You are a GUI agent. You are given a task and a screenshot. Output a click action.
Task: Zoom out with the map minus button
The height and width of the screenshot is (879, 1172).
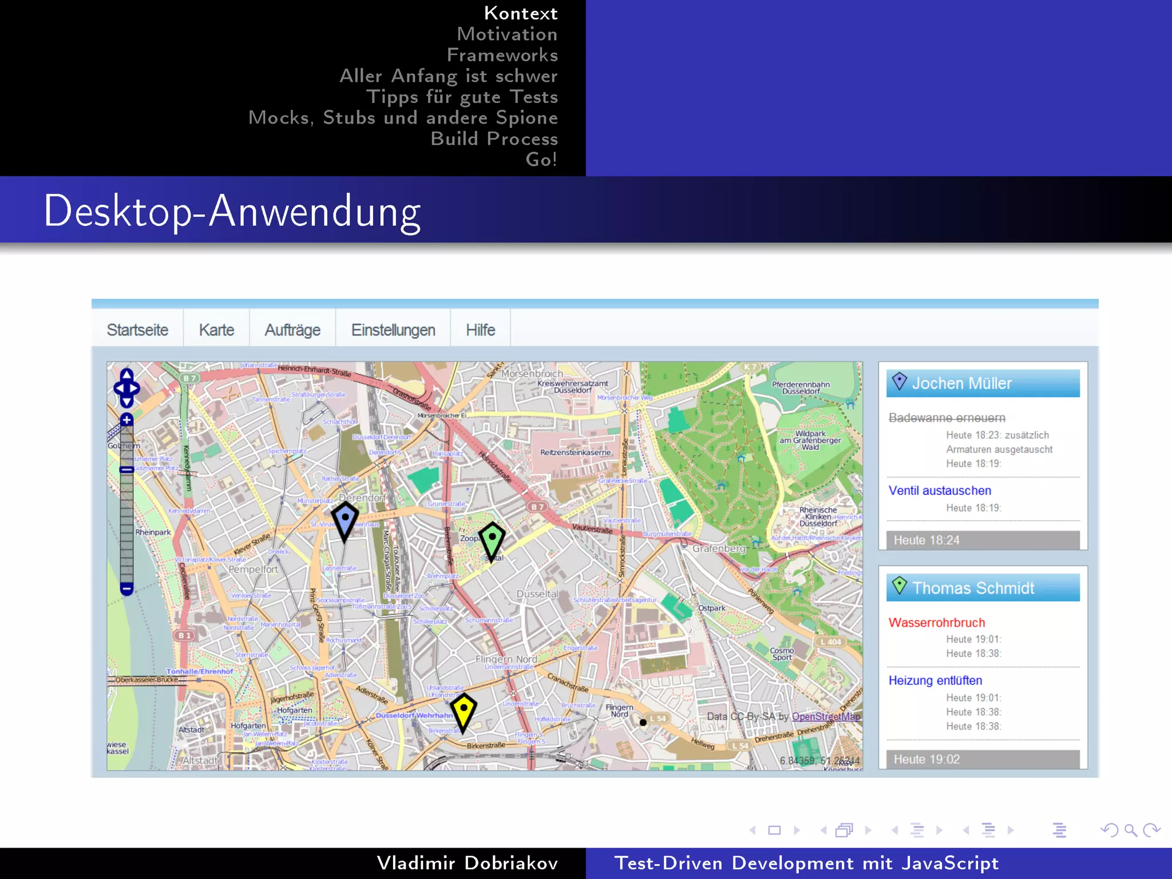(126, 588)
